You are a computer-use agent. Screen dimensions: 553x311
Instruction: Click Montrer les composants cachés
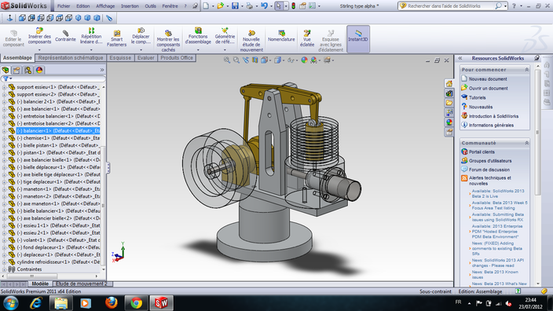tap(168, 41)
